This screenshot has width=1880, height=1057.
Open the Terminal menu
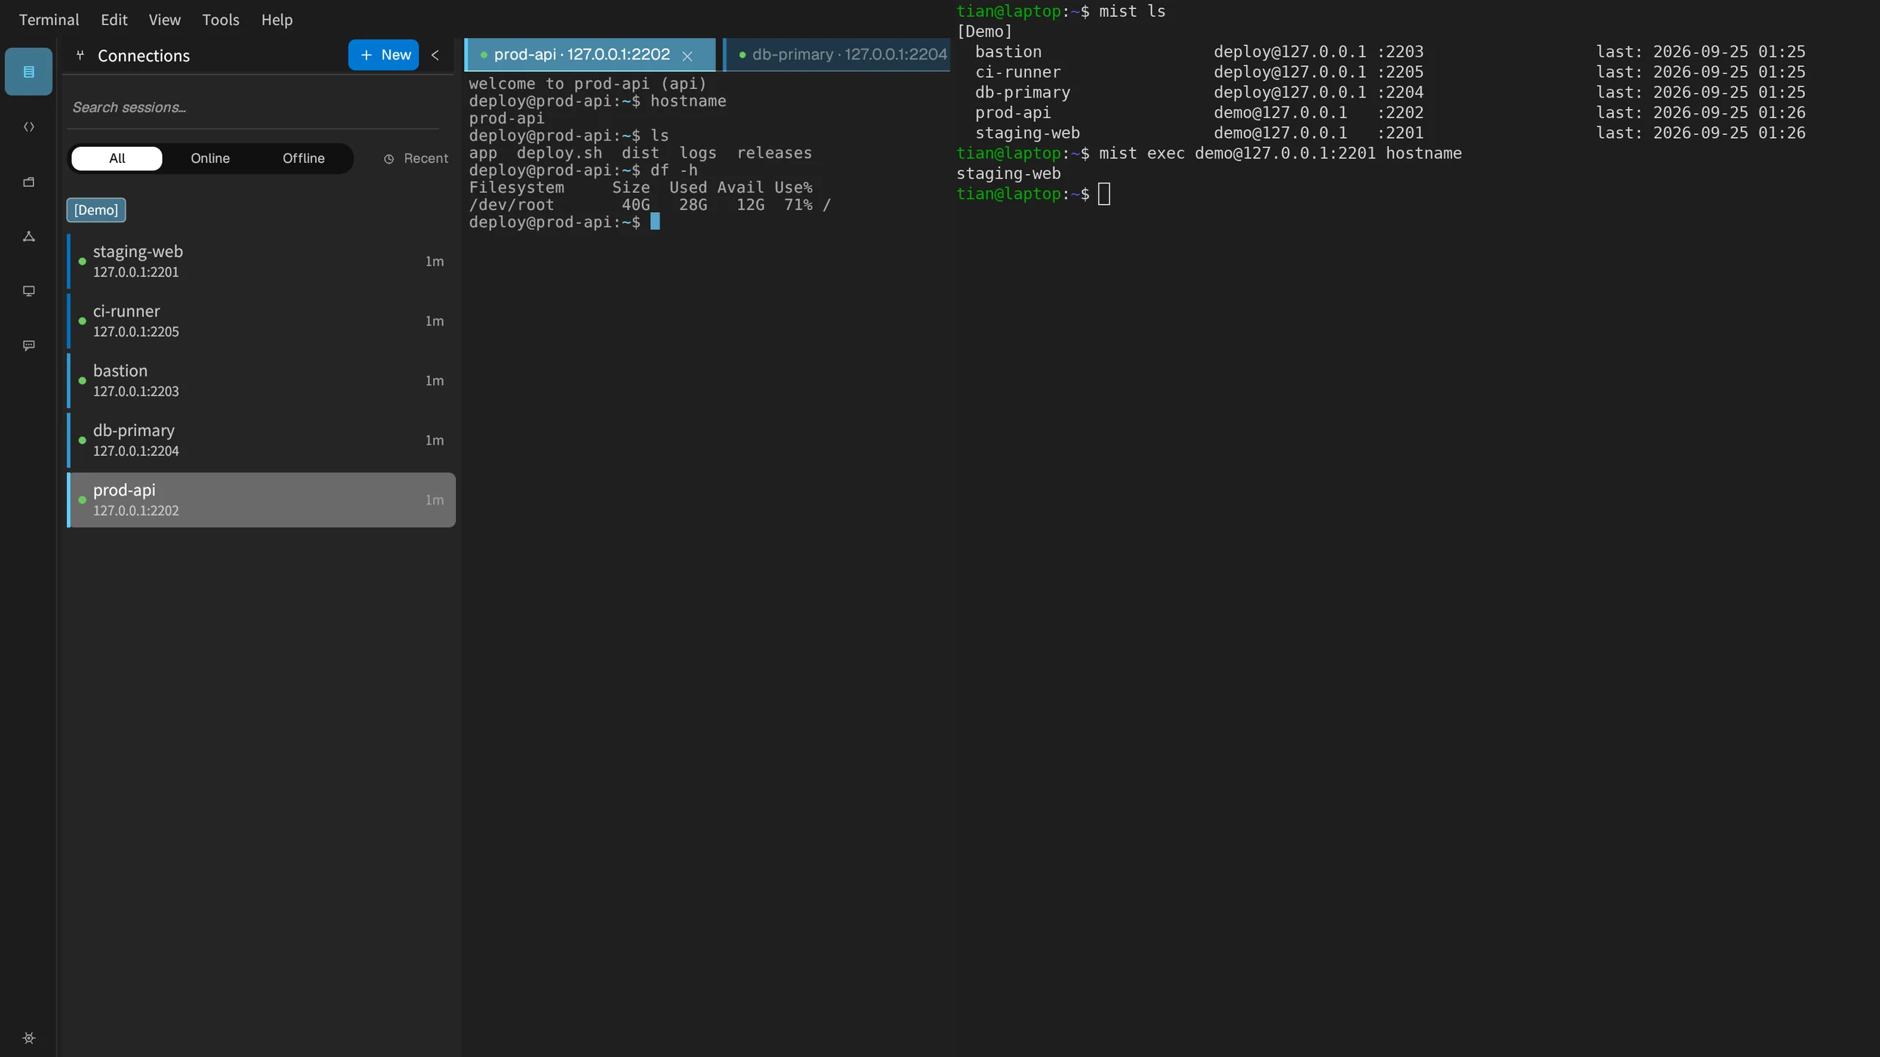49,20
